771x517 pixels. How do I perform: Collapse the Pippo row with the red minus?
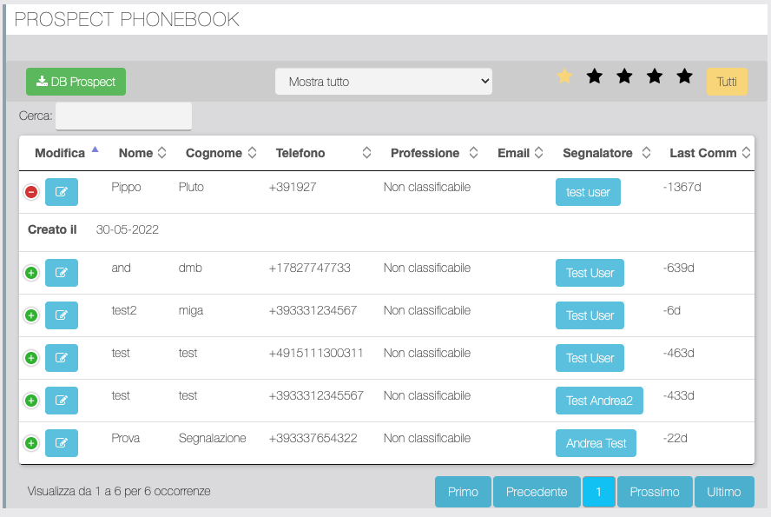[31, 192]
